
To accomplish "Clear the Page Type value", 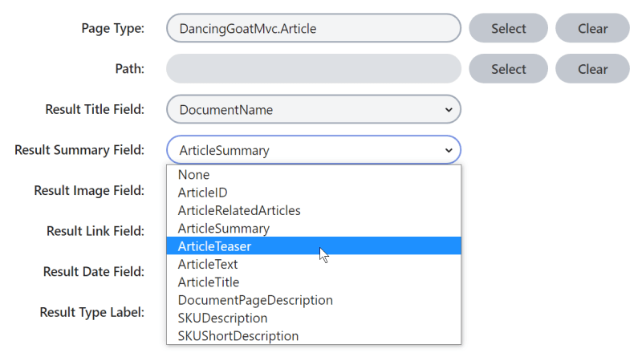I will (592, 29).
